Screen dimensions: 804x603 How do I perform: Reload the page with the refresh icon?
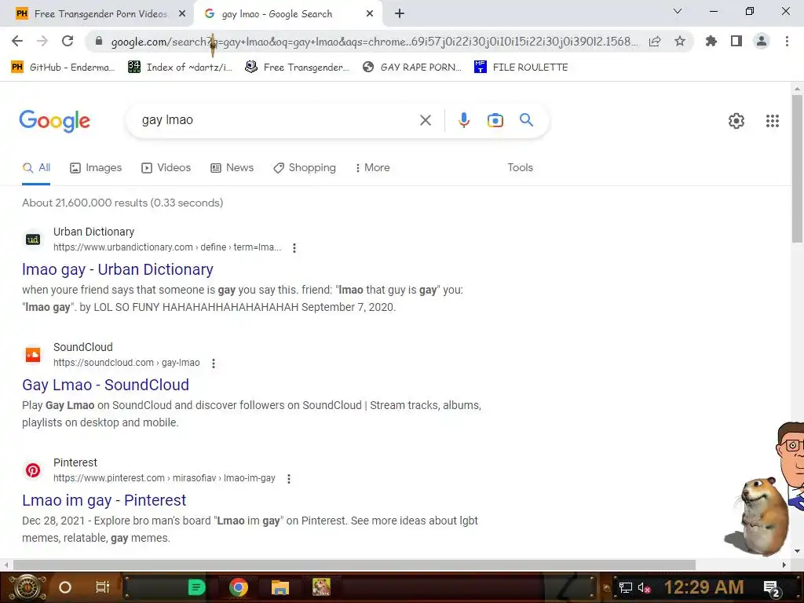(x=68, y=41)
